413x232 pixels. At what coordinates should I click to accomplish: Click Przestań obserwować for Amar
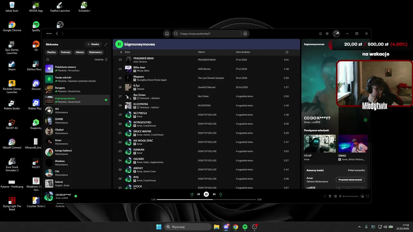[x=350, y=179]
